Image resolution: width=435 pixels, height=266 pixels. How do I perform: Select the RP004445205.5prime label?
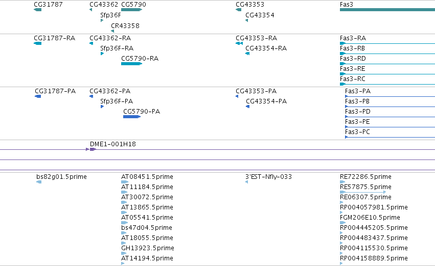(374, 228)
